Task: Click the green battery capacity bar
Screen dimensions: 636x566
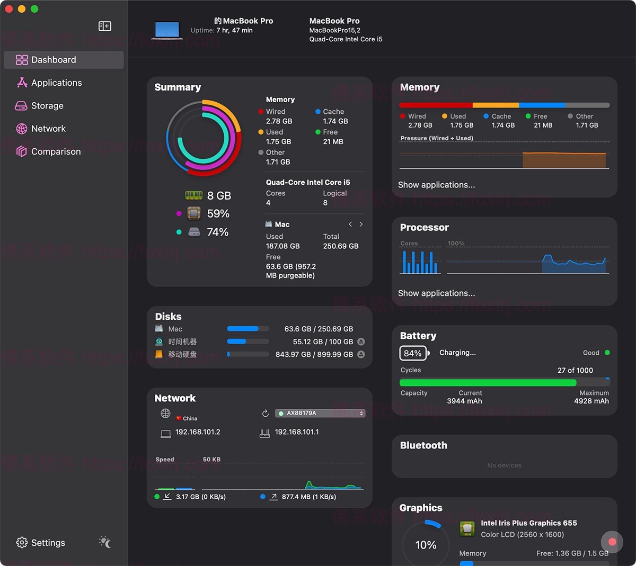Action: pos(488,382)
